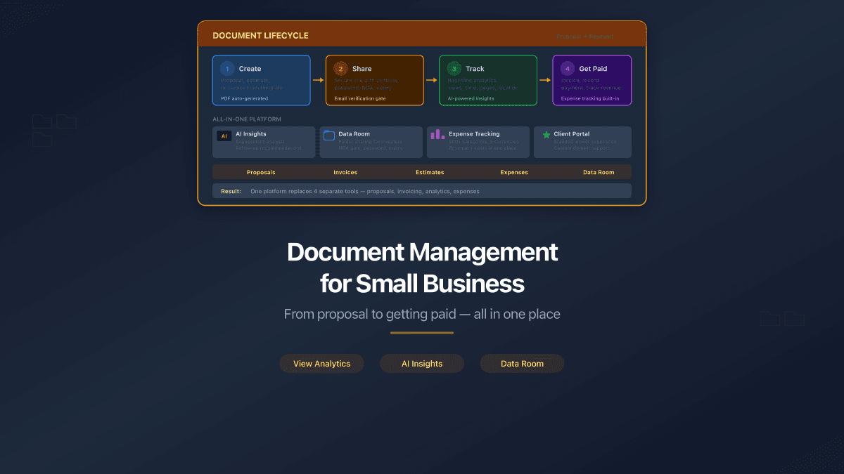Click the arrow between Track and Get Paid

click(544, 80)
